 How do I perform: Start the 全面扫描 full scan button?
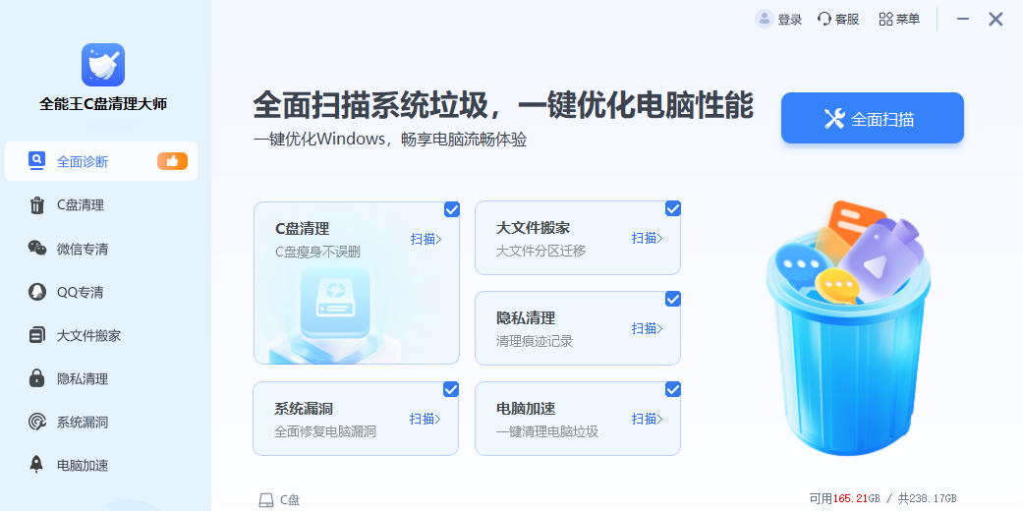[x=872, y=119]
